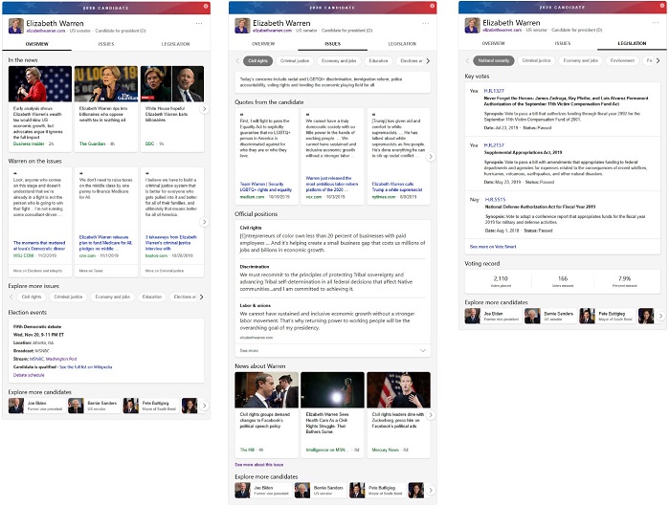
Task: Open more options ellipsis in Legislation panel
Action: click(x=656, y=23)
